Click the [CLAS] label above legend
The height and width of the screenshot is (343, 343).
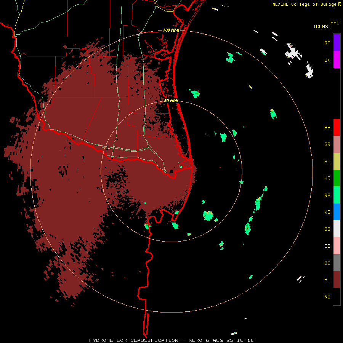tap(322, 27)
